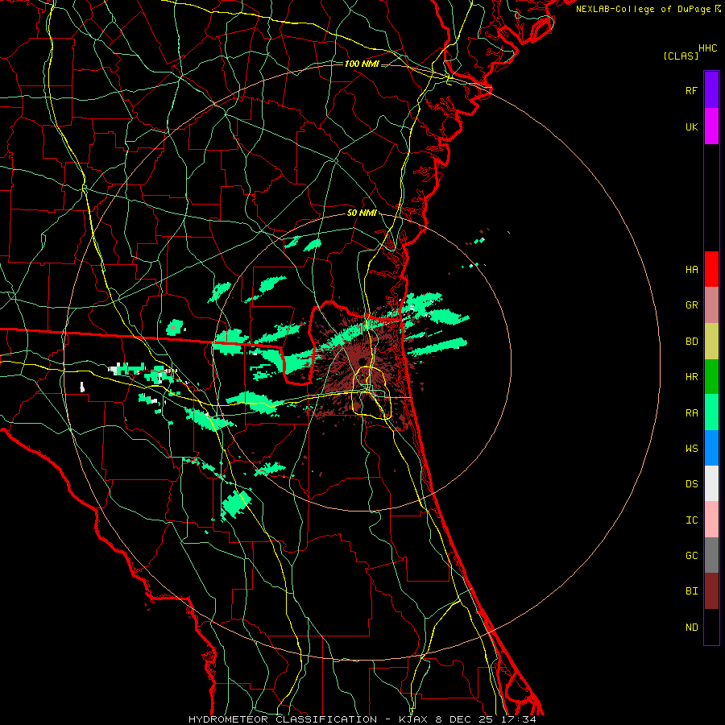The height and width of the screenshot is (725, 725).
Task: Click the radar site center dot
Action: click(362, 361)
